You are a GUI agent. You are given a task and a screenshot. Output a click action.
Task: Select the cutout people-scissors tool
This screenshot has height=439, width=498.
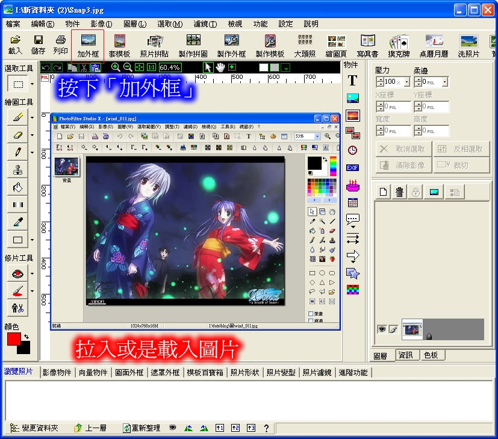click(18, 308)
